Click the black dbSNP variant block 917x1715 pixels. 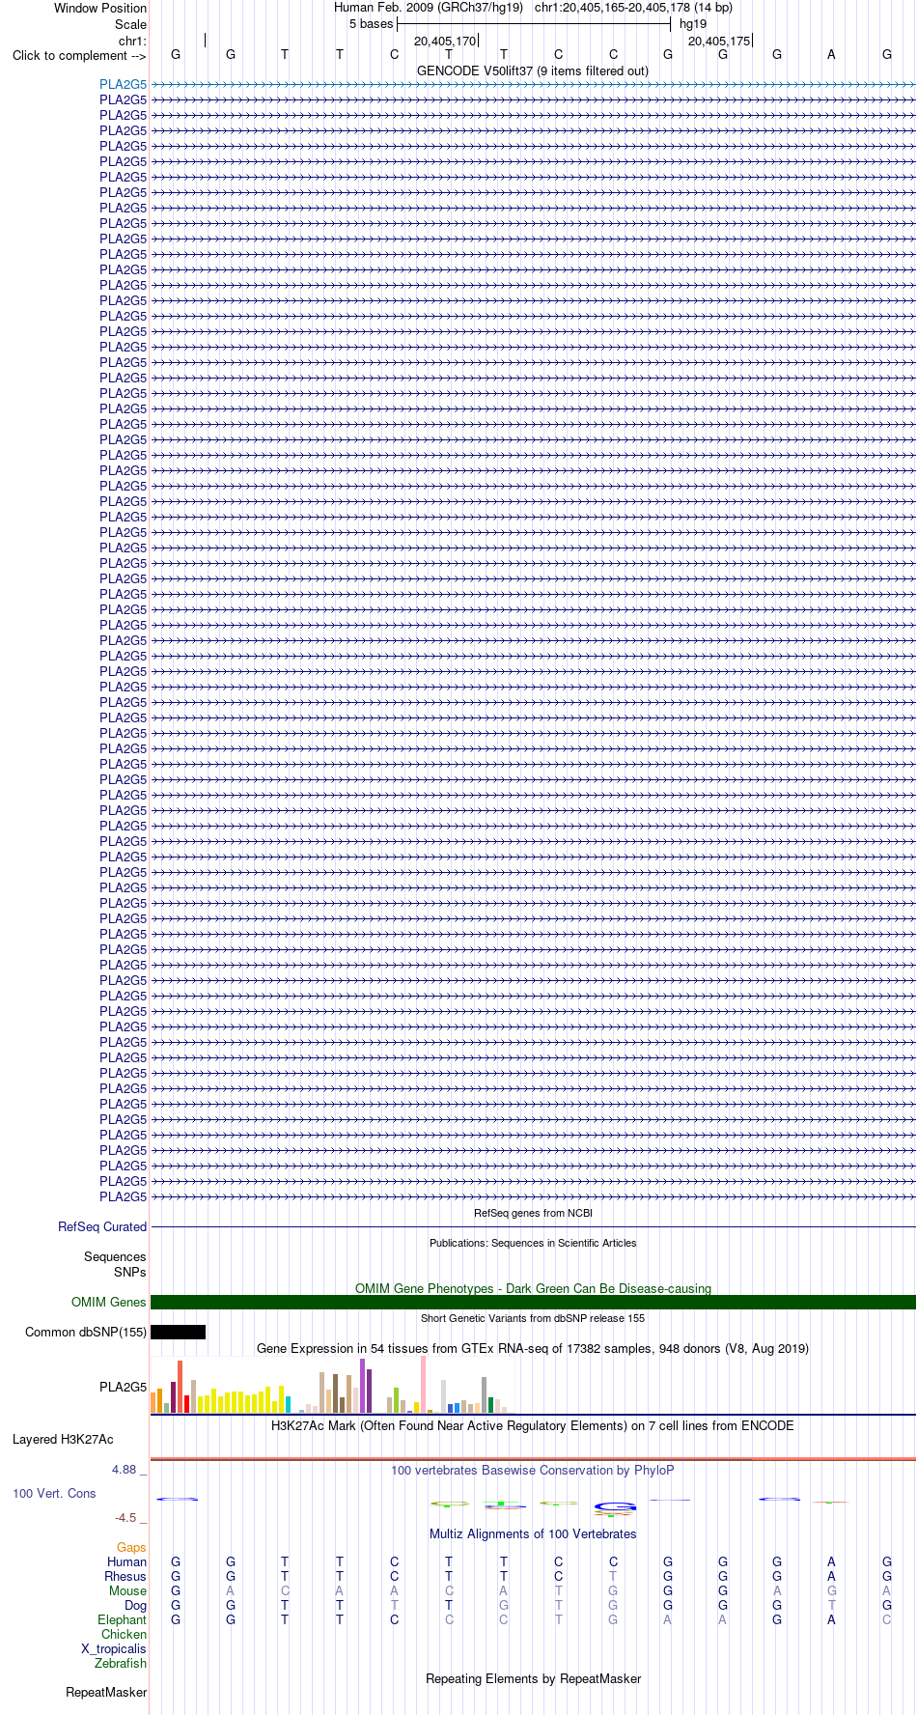point(178,1333)
